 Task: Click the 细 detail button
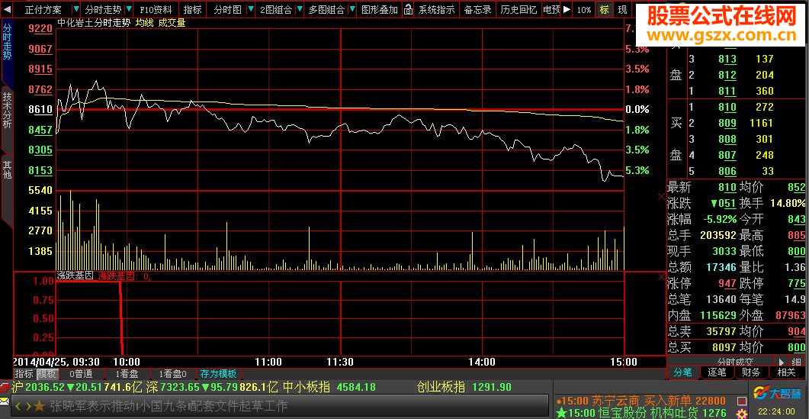(x=798, y=362)
